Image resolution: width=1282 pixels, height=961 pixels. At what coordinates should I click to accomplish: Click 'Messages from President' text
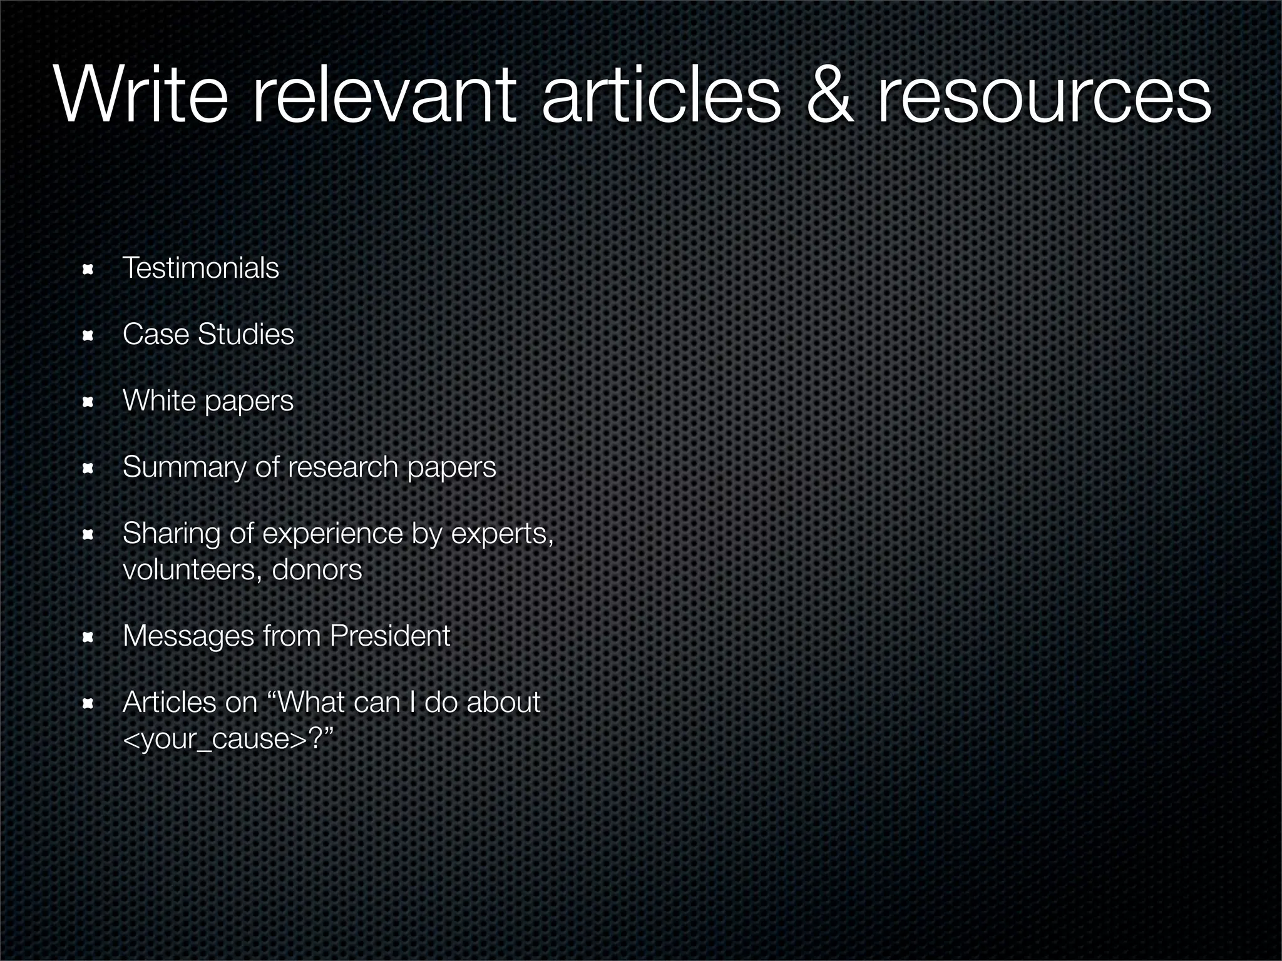[286, 636]
